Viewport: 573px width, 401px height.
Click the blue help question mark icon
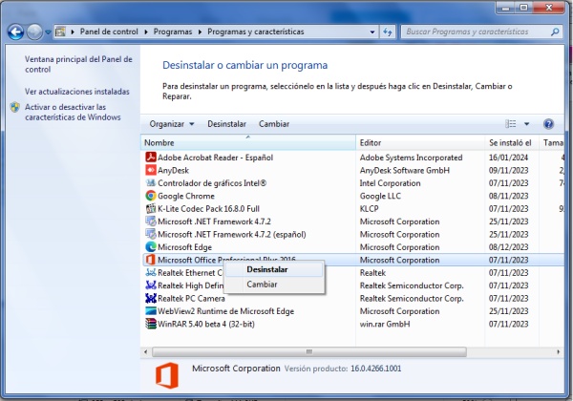click(548, 124)
